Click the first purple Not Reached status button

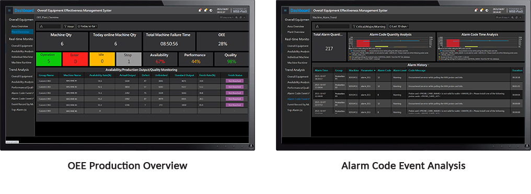coord(234,81)
